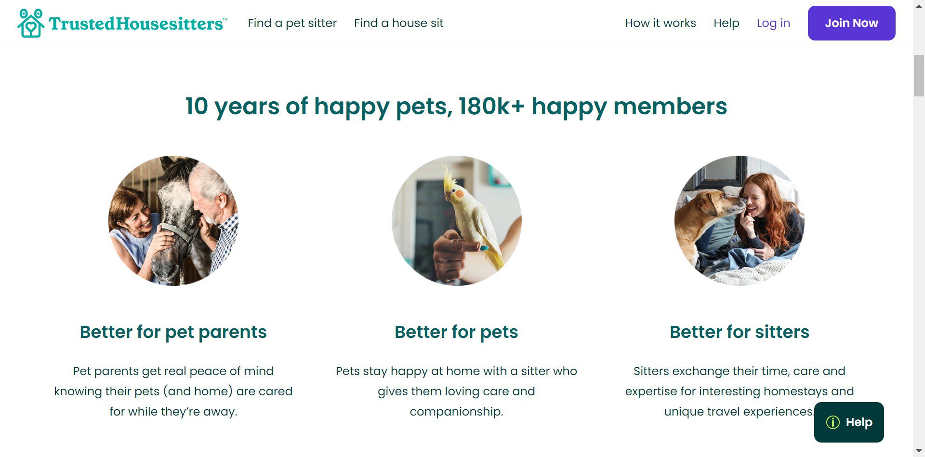Screen dimensions: 925x457
Task: Open Find a pet sitter menu
Action: [292, 23]
